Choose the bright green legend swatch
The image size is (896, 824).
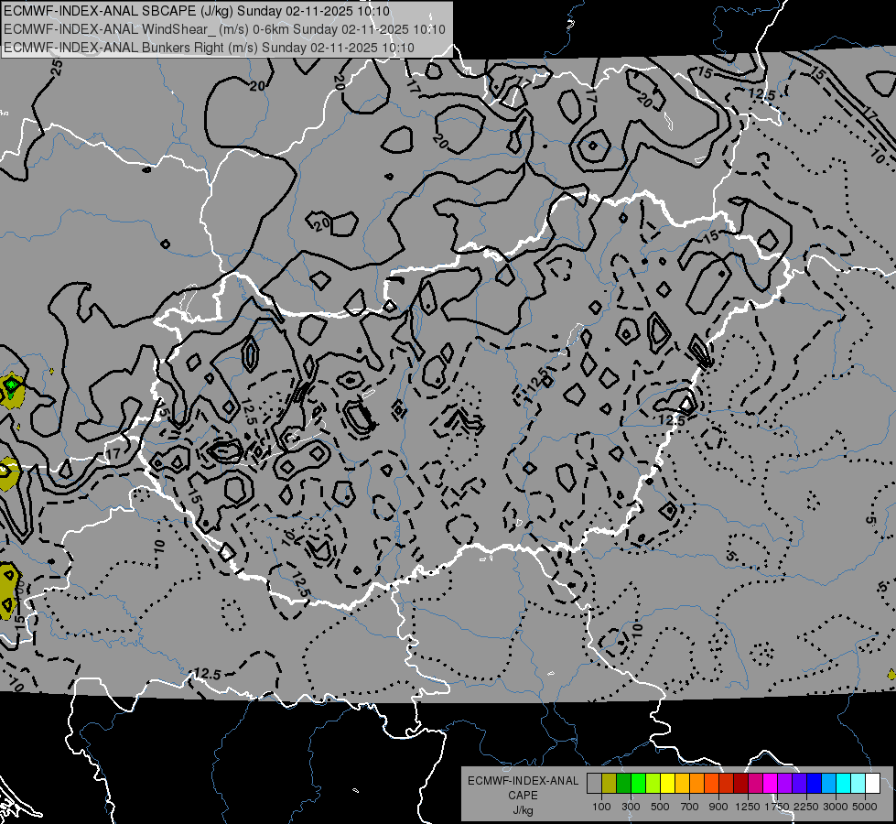point(638,784)
